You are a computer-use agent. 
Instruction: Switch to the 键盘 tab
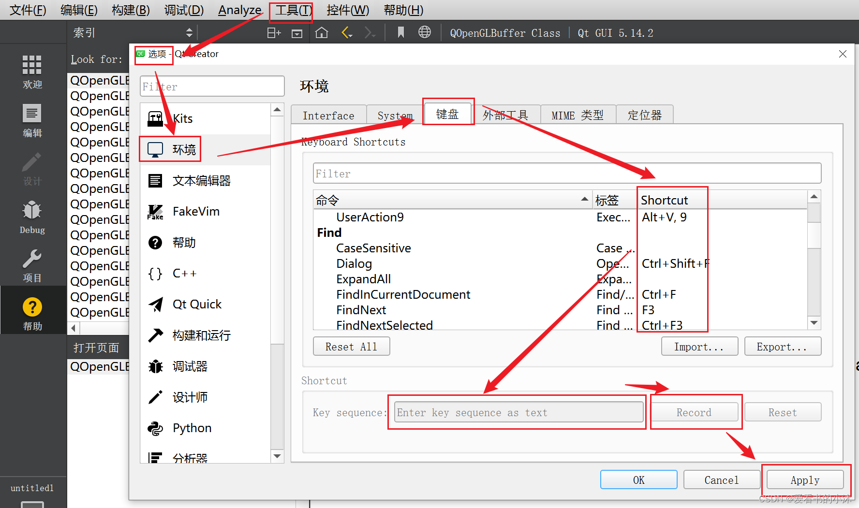click(x=447, y=114)
